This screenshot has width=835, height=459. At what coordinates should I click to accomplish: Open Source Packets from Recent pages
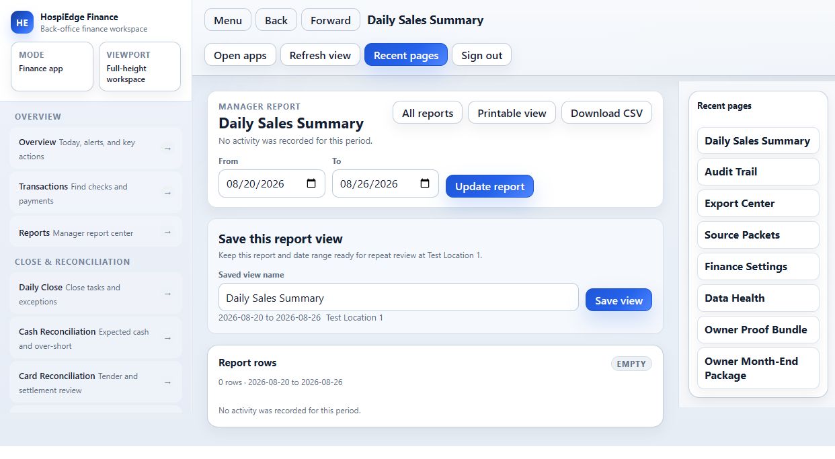click(758, 235)
